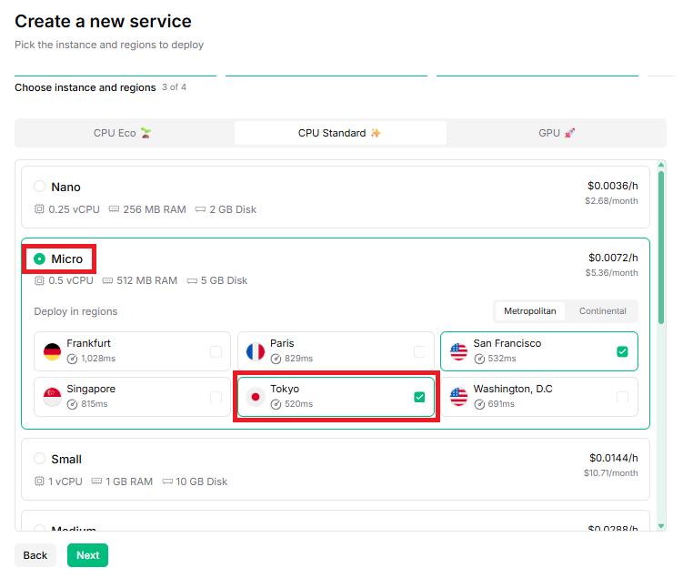Click the Singapore flag icon
Image resolution: width=683 pixels, height=578 pixels.
click(x=52, y=397)
